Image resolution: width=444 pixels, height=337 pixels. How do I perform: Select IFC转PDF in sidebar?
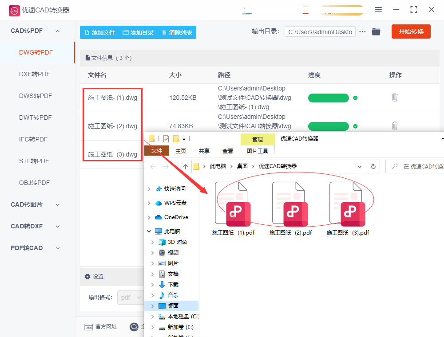point(33,139)
